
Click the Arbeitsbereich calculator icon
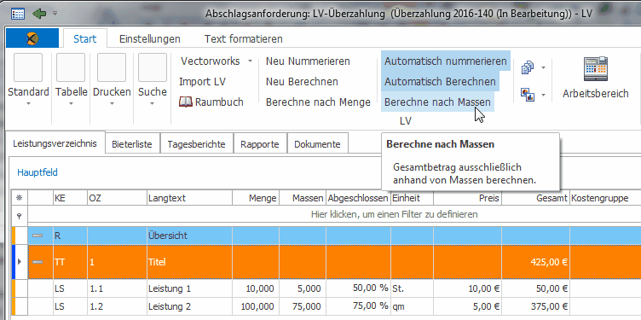click(596, 68)
